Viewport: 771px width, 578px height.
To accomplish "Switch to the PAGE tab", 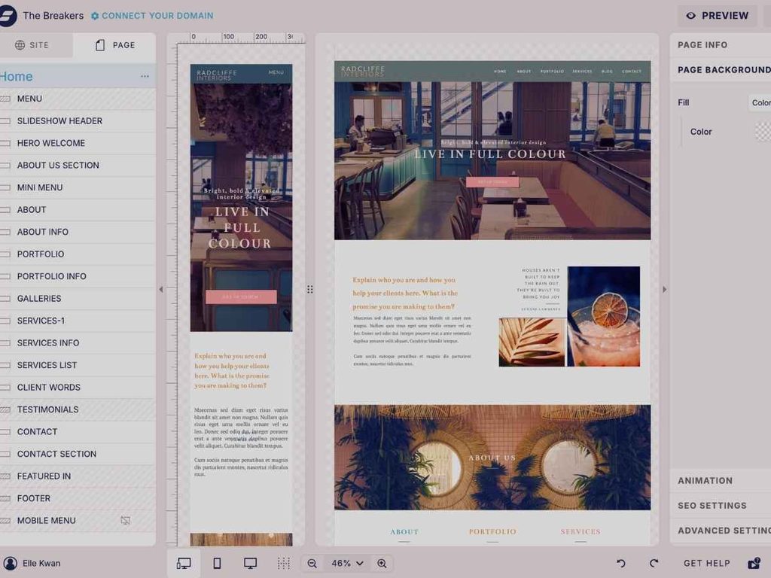I will [x=115, y=45].
